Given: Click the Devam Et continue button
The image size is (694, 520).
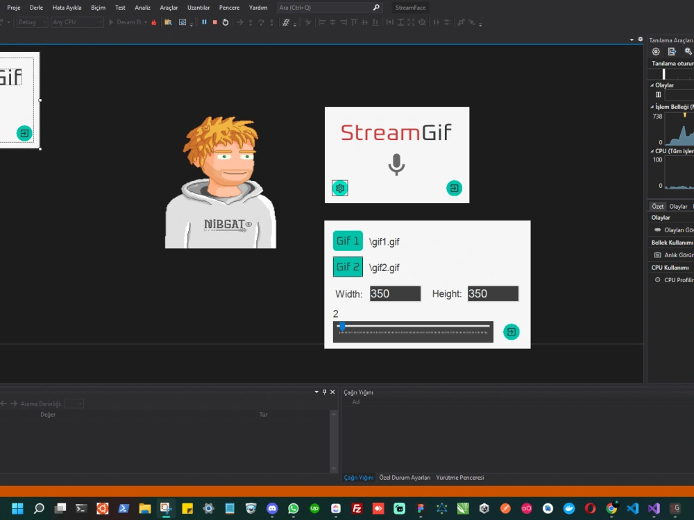Looking at the screenshot, I should click(x=128, y=22).
